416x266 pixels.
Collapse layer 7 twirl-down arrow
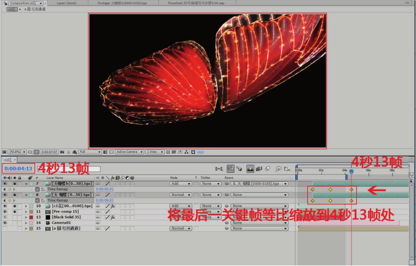[x=27, y=184]
